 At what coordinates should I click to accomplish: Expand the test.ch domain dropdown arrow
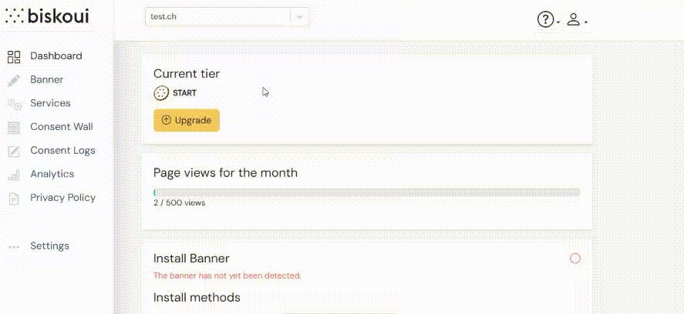pos(300,16)
